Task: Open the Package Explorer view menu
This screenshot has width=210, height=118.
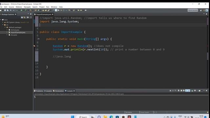Action: click(x=31, y=17)
